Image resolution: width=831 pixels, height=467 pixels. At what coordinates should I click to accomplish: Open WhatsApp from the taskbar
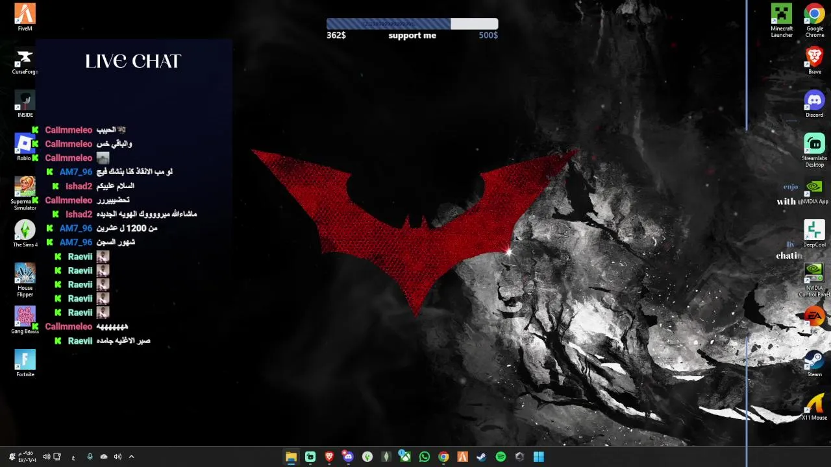tap(425, 457)
